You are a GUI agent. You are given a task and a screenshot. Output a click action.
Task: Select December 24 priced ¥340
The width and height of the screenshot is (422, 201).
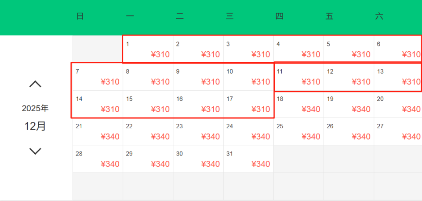(248, 131)
